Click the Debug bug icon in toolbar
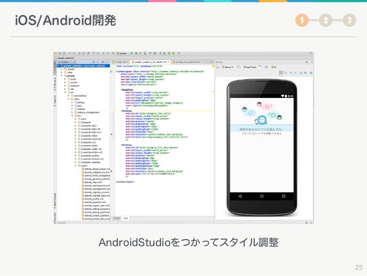 (x=136, y=54)
